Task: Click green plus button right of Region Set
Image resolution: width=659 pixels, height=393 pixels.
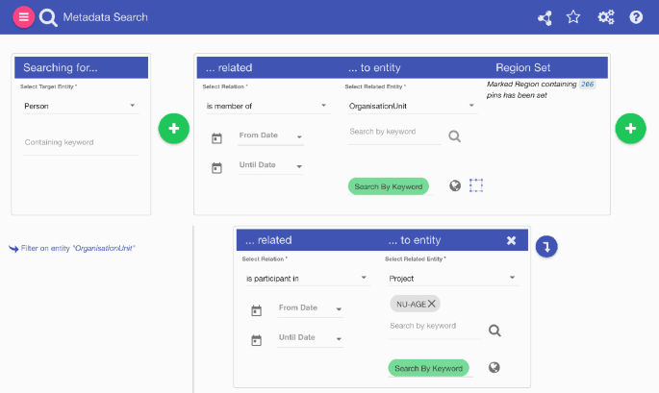Action: 630,129
